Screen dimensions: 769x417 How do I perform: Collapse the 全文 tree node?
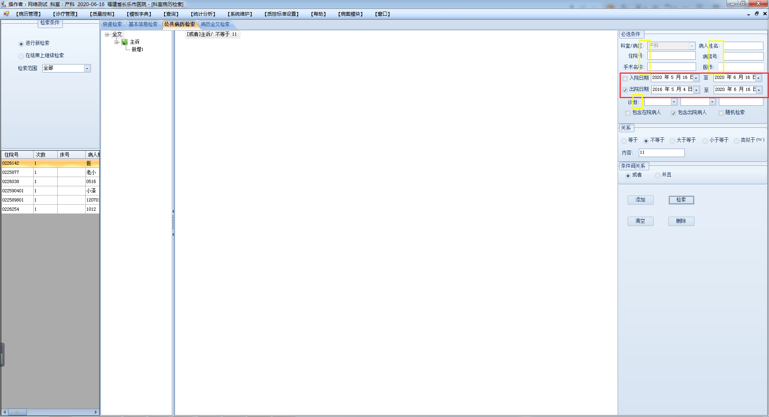[107, 34]
